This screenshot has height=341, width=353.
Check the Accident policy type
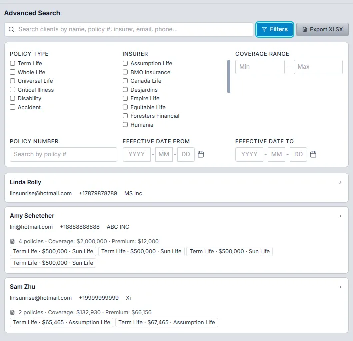pyautogui.click(x=13, y=107)
